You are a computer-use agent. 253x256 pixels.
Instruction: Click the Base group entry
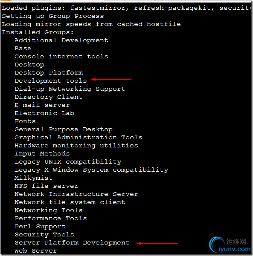(x=23, y=49)
